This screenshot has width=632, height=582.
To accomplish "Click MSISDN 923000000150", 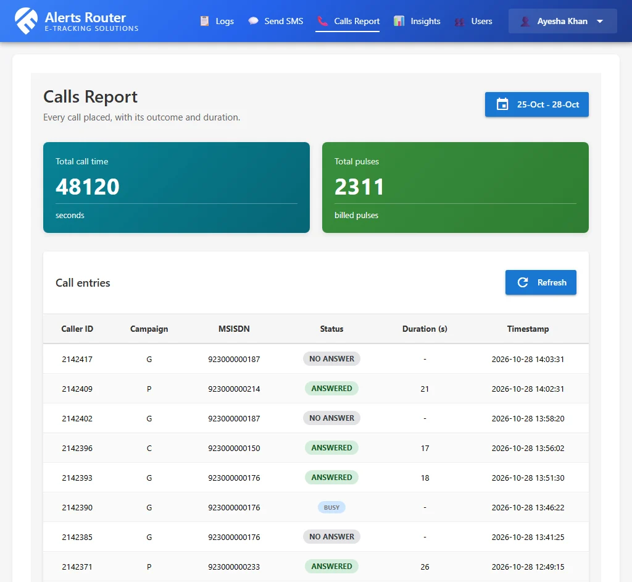I will pyautogui.click(x=234, y=448).
